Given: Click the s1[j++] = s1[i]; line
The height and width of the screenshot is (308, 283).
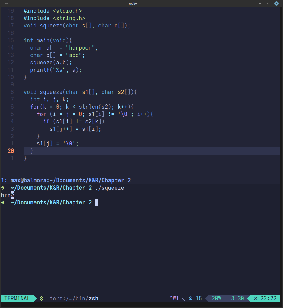Looking at the screenshot, I should (x=75, y=129).
